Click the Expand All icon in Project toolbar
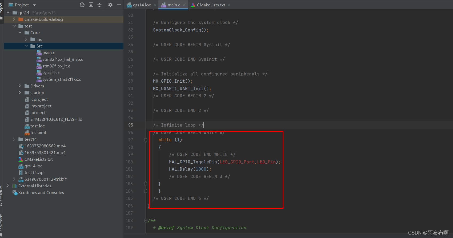The height and width of the screenshot is (238, 453). (x=91, y=5)
